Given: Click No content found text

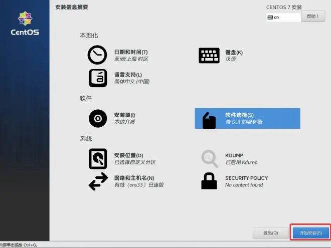Looking at the screenshot, I should (x=244, y=185).
